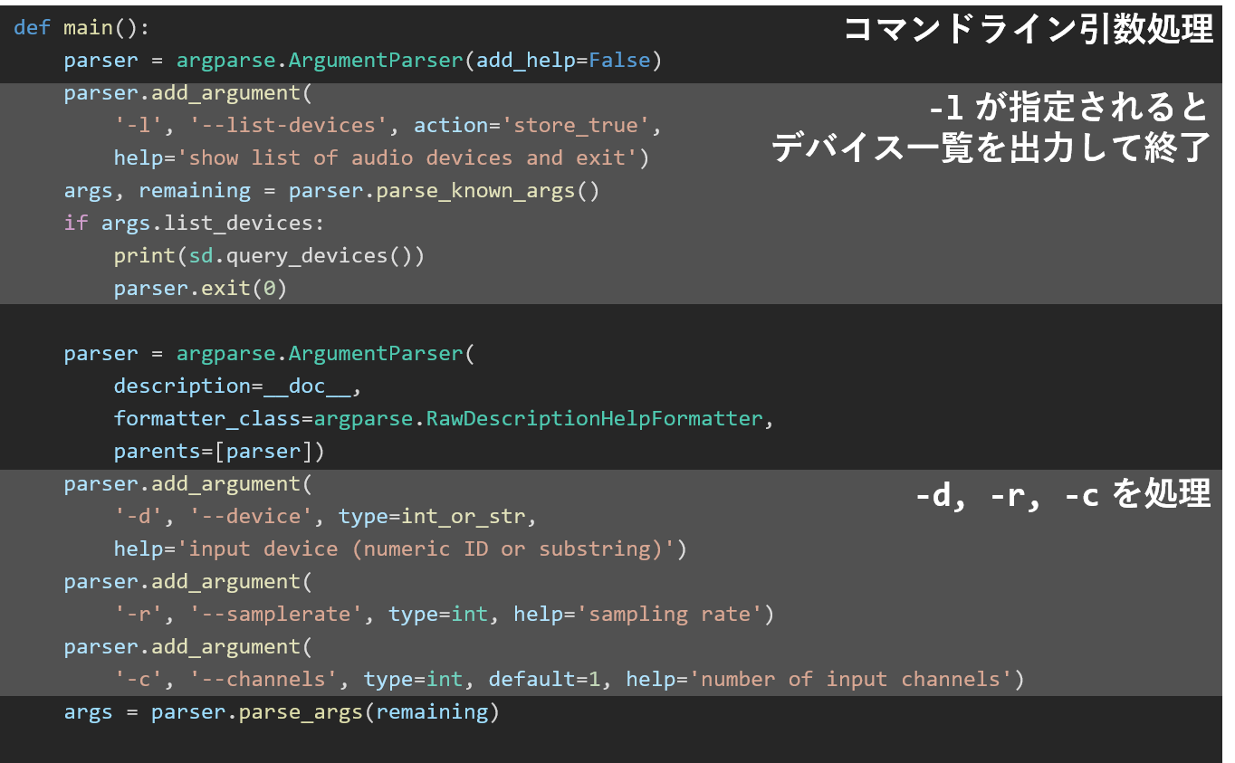Click the 'add_help=False' argument text
Viewport: 1235px width, 763px height.
pyautogui.click(x=563, y=61)
